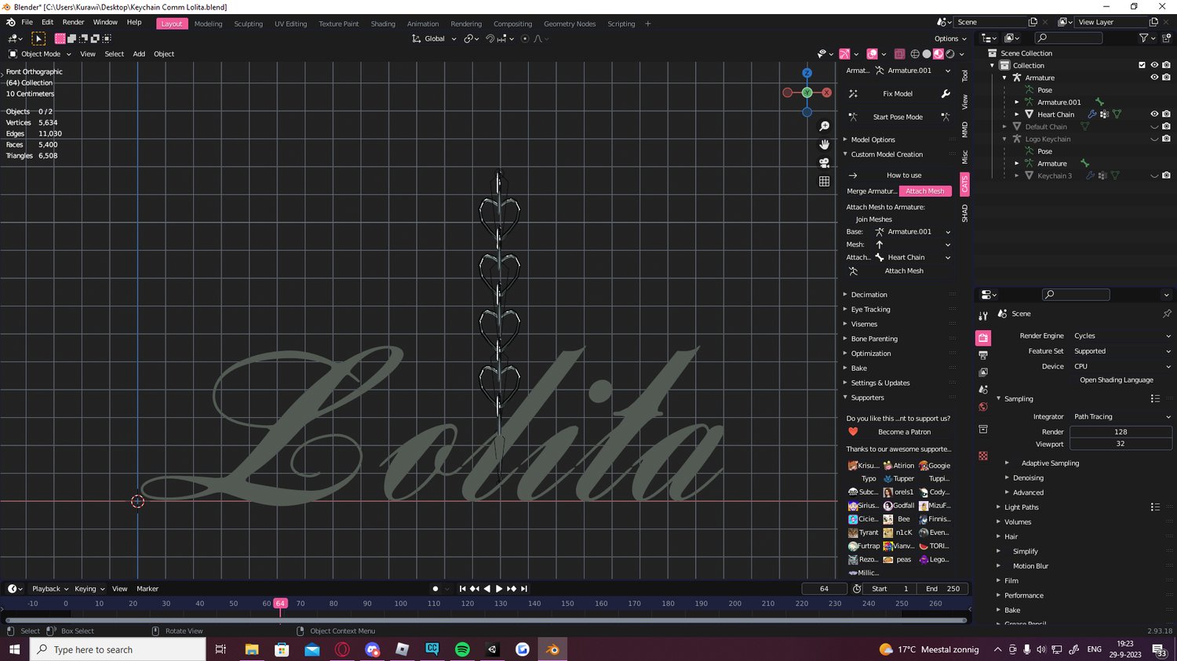
Task: Toggle viewport gizmos button
Action: point(844,54)
